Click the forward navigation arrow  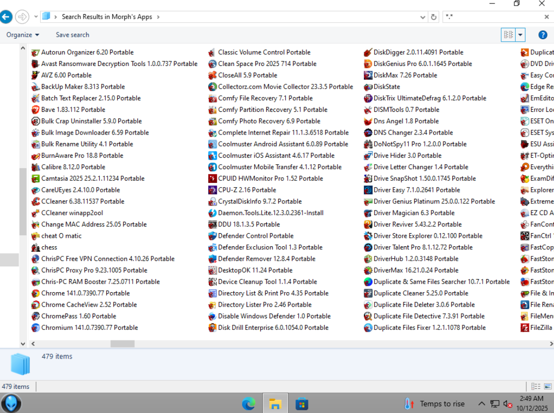point(22,17)
